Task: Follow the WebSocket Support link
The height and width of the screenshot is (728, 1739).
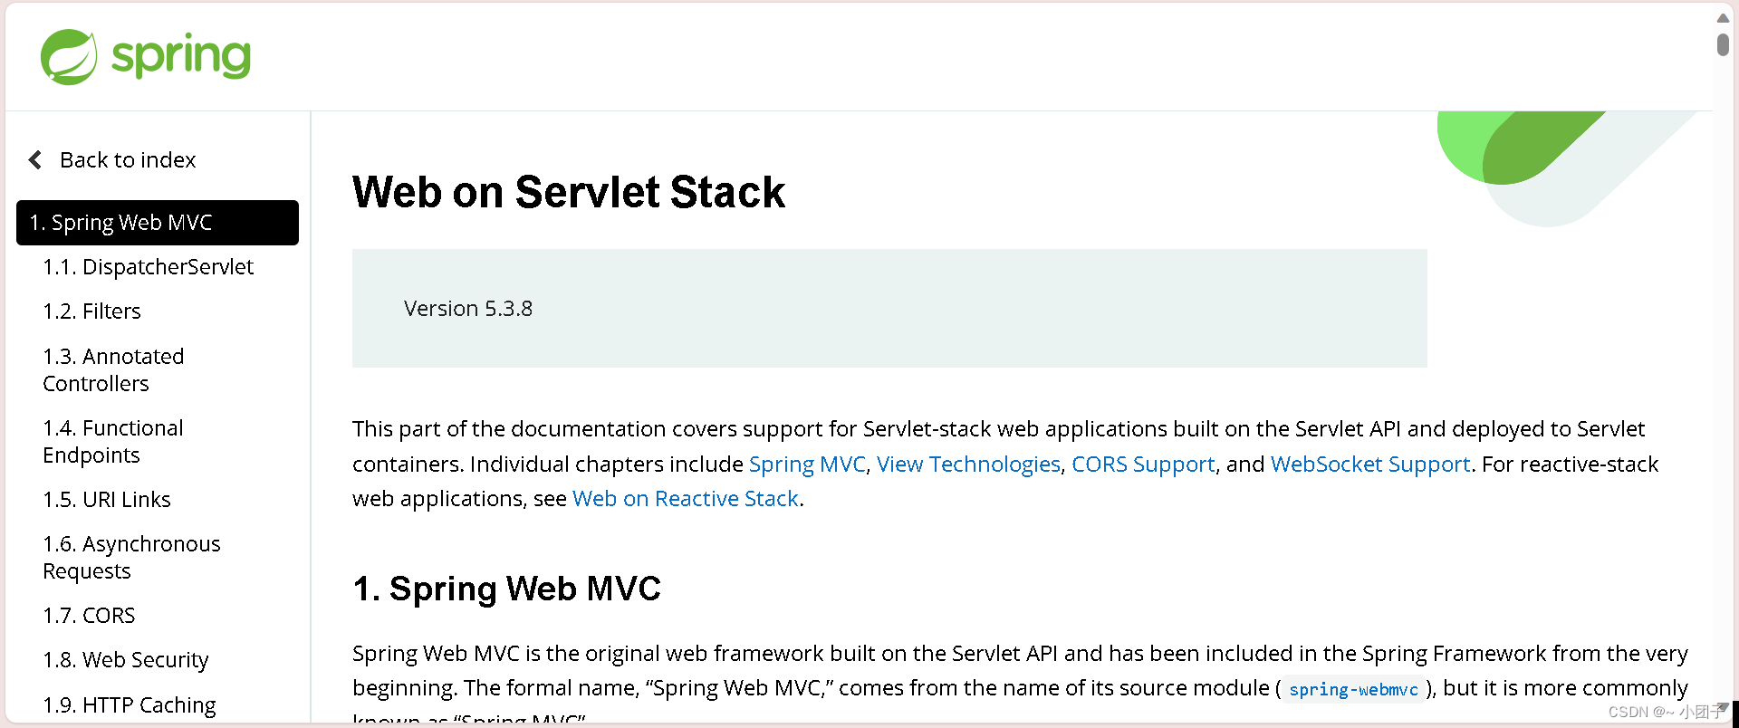Action: pyautogui.click(x=1369, y=464)
